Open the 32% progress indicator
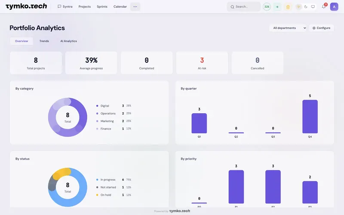Screen dimensions: 344x215 click(267, 7)
